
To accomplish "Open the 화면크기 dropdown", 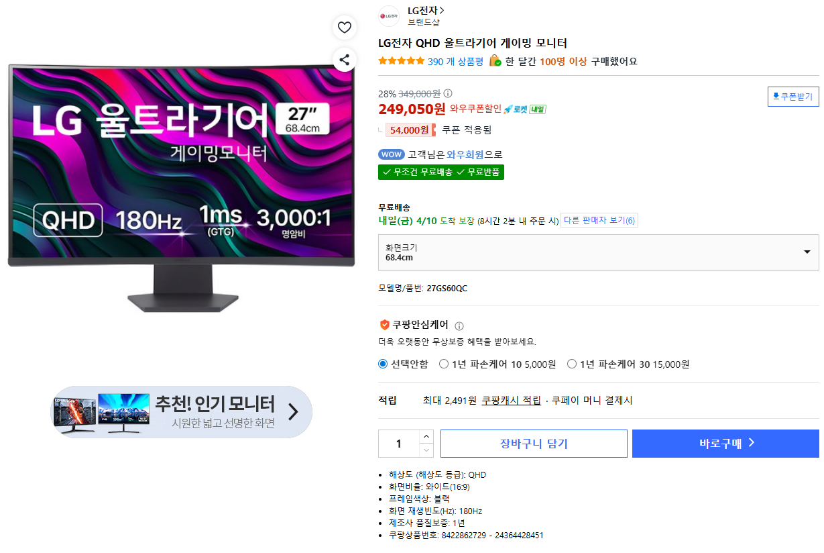I will click(598, 252).
